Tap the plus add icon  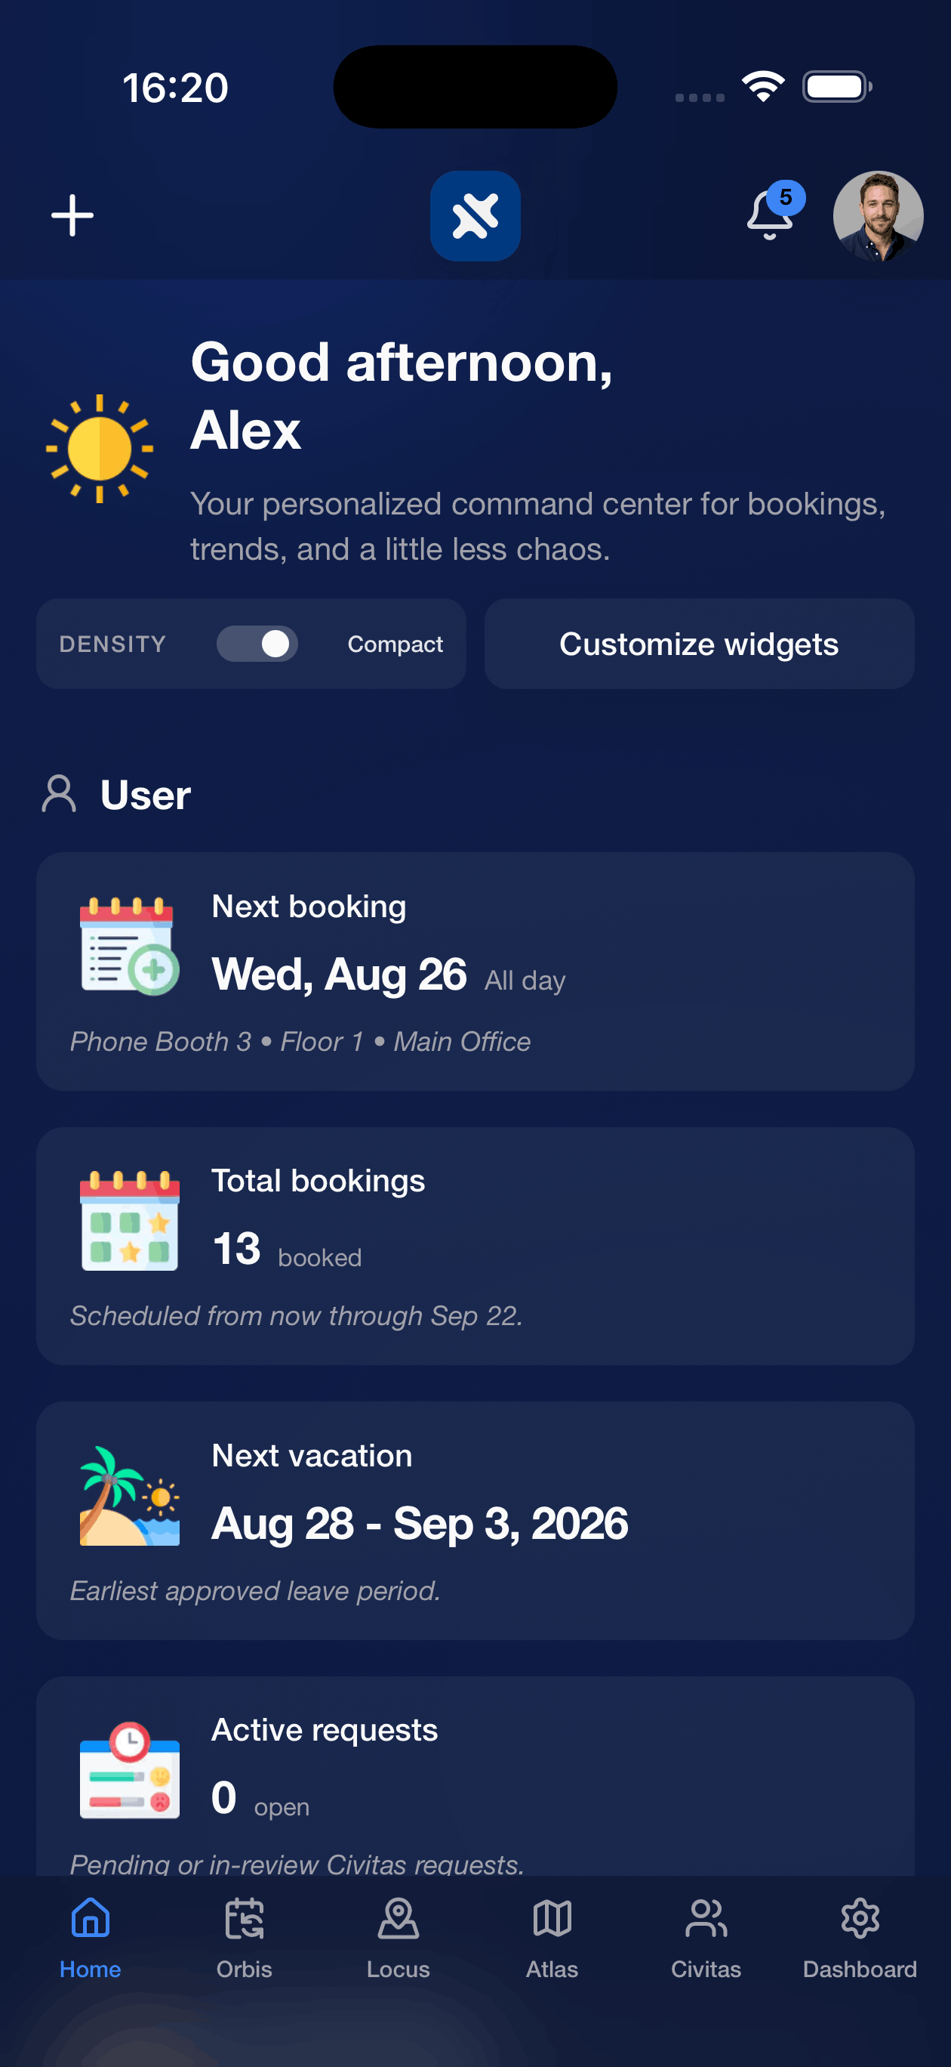click(72, 216)
